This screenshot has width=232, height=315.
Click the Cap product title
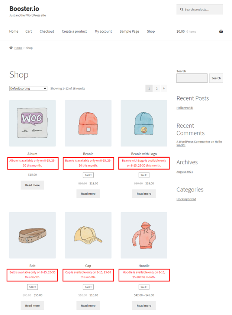88,266
